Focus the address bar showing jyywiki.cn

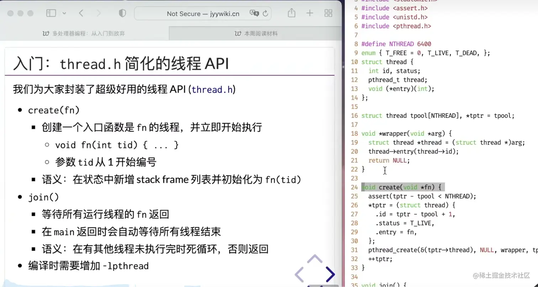[x=203, y=13]
